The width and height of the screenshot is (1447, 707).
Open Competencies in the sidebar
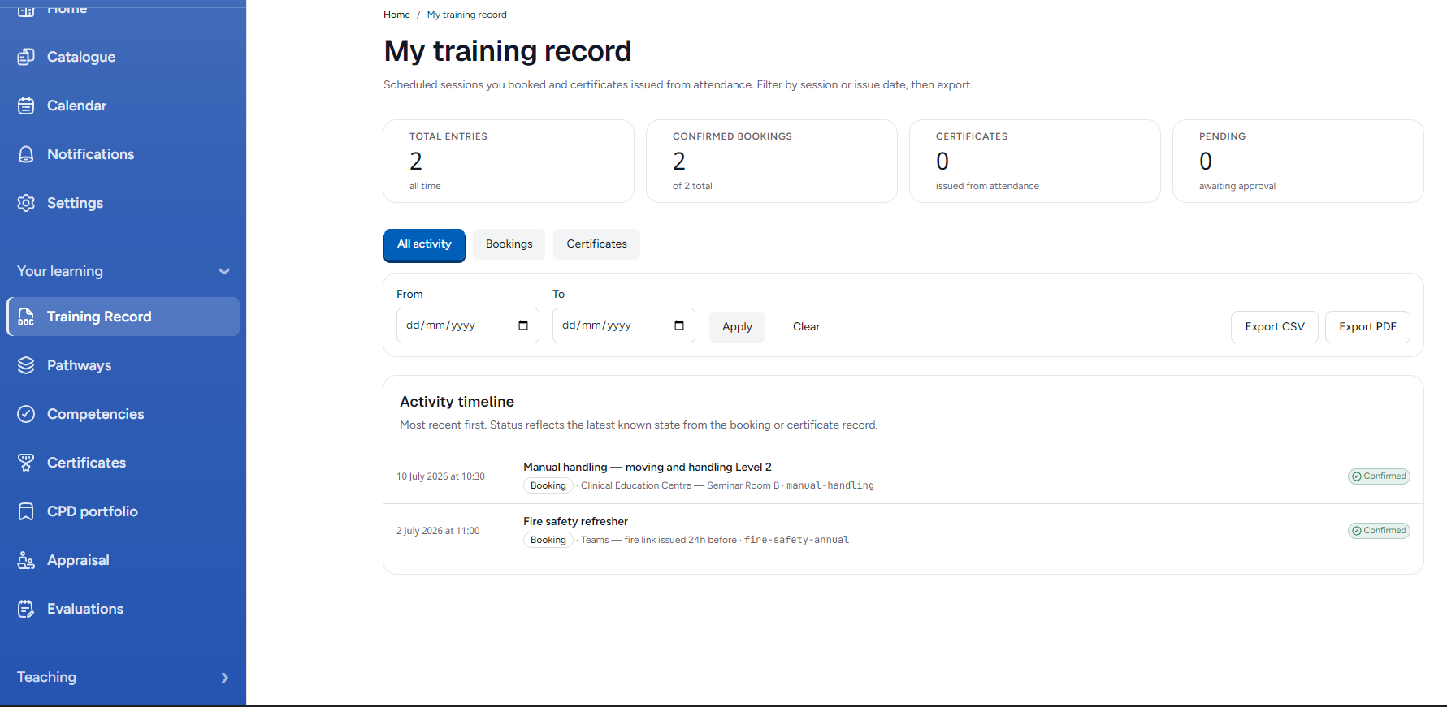123,414
